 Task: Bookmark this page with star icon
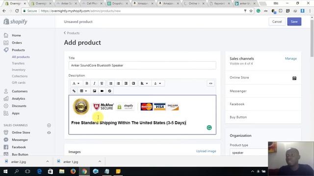251,11
